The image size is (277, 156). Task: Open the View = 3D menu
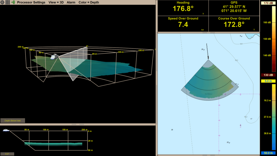pyautogui.click(x=56, y=2)
